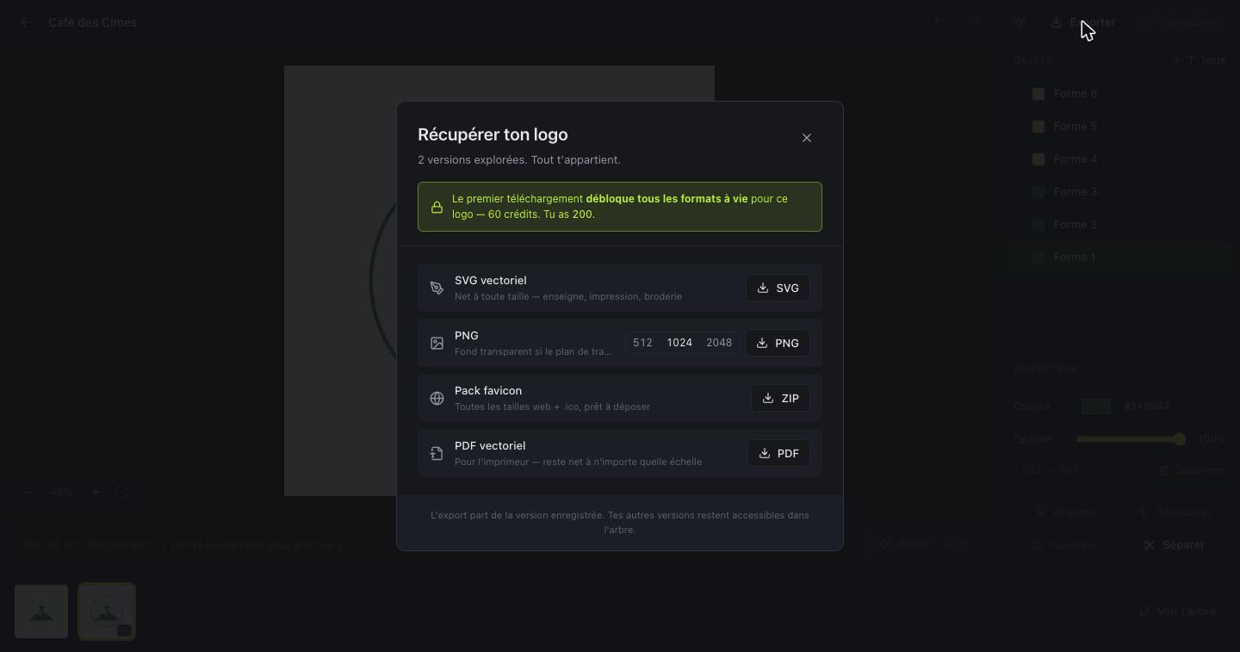
Task: Click Supprimer with the trash icon
Action: tap(1193, 470)
